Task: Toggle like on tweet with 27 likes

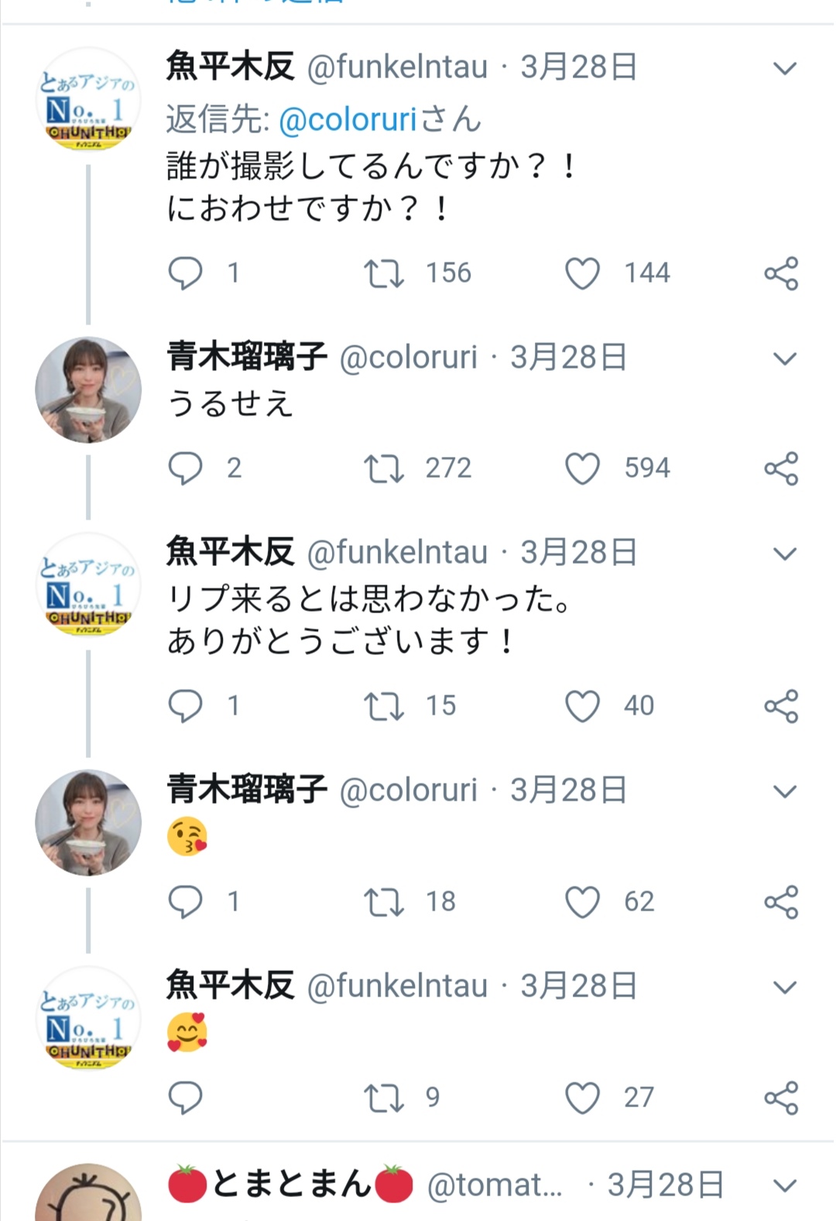Action: coord(583,1098)
